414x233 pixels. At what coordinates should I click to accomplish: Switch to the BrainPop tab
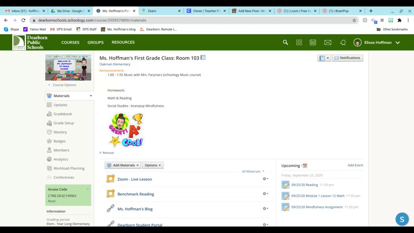(342, 11)
